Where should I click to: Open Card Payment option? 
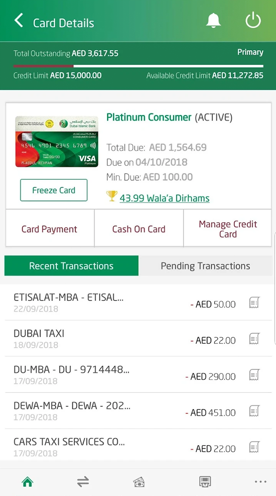pyautogui.click(x=49, y=229)
